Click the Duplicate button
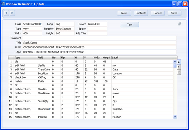 [141, 13]
